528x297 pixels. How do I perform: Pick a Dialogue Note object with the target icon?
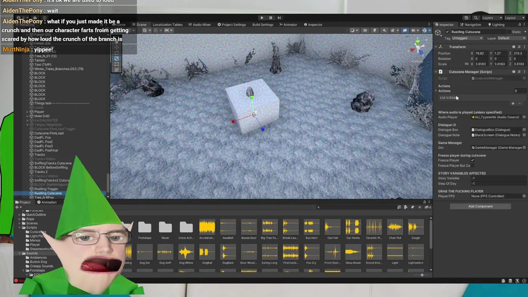tap(524, 135)
